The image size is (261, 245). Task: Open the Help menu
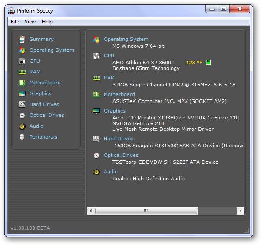click(x=47, y=22)
